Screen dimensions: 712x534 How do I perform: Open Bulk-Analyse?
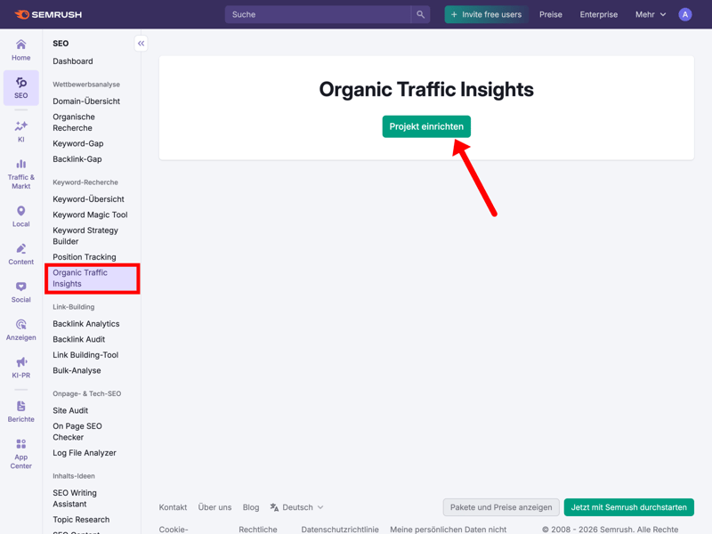tap(77, 370)
